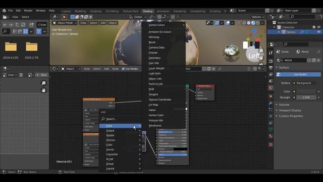
Task: Open the Material properties tab
Action: coord(271,136)
